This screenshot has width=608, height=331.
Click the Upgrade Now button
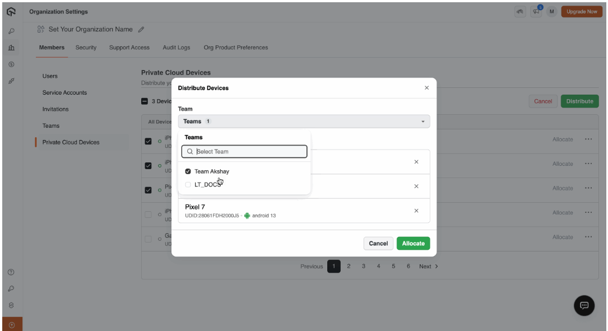(582, 11)
